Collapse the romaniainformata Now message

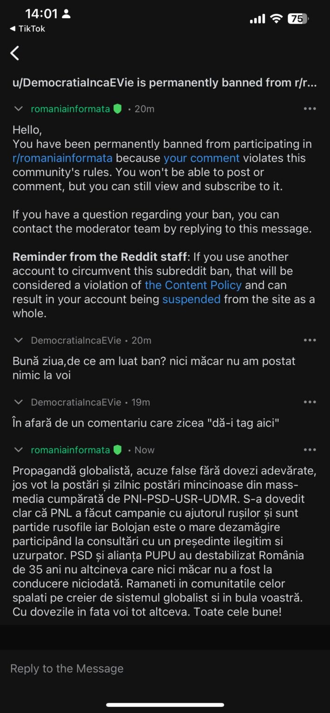click(x=19, y=450)
